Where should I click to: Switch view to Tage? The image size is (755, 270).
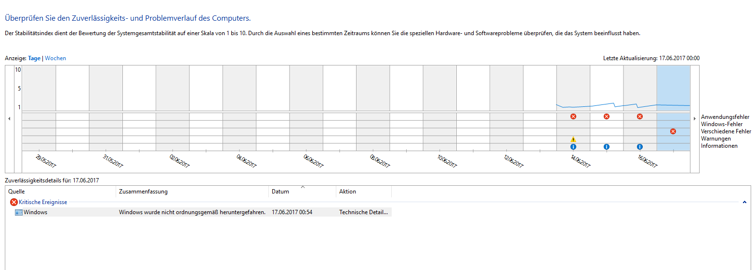[x=34, y=58]
